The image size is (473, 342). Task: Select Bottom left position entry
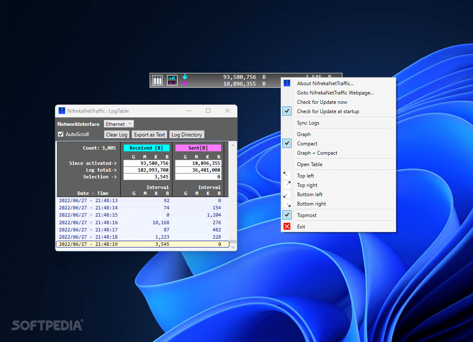(309, 195)
